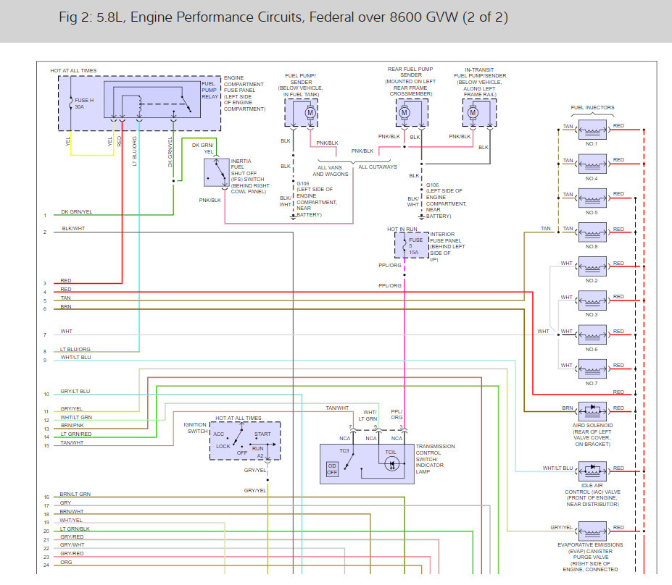Click 'FUEL PUMP RELAY' label
672x585 pixels.
(210, 91)
